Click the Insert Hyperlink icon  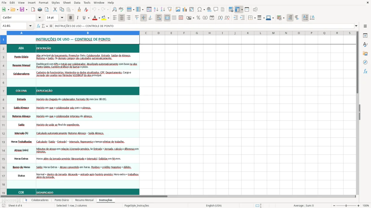point(209,10)
